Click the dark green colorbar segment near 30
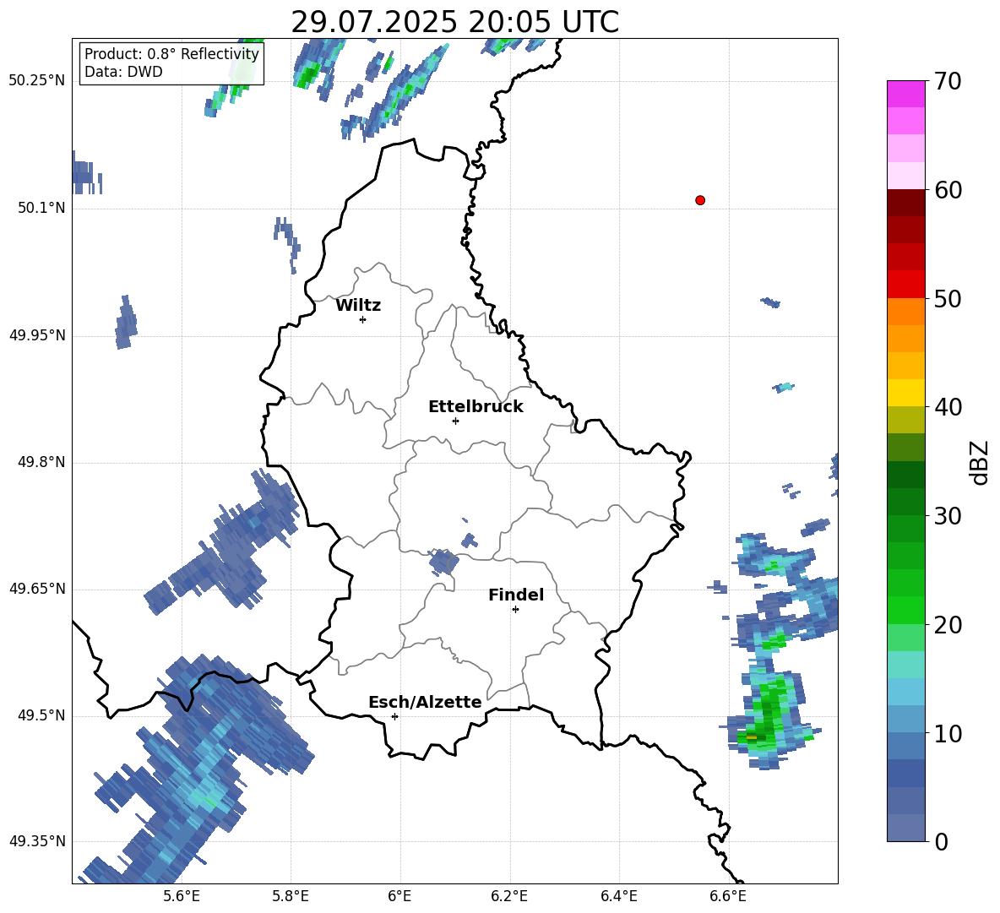 pyautogui.click(x=905, y=502)
